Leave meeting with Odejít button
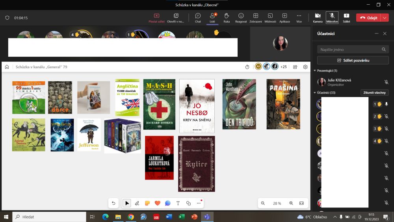 tap(369, 18)
